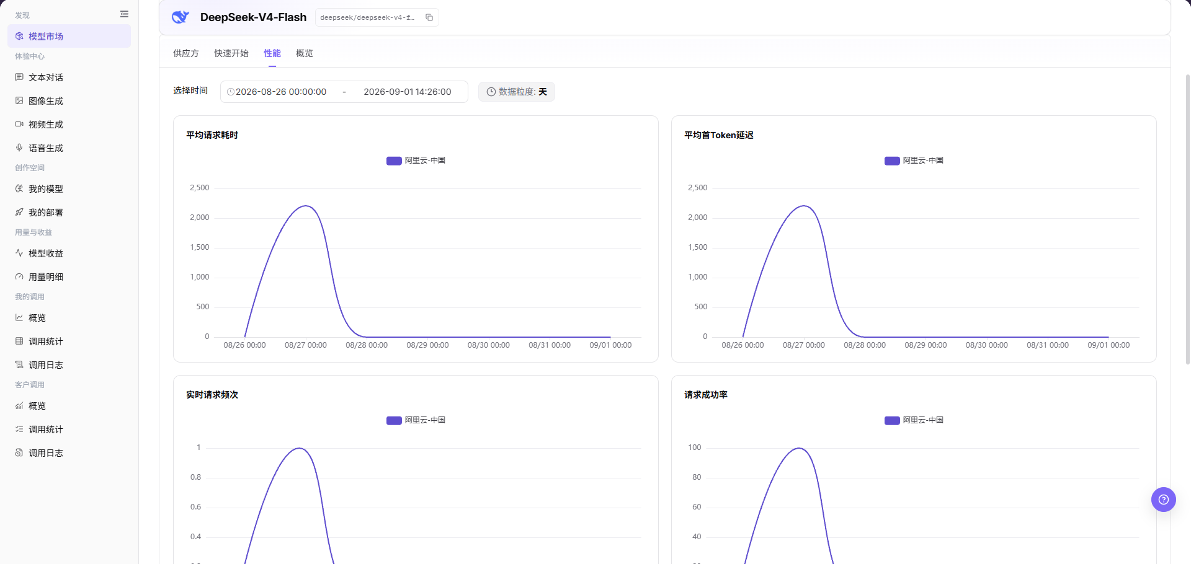1191x564 pixels.
Task: Click the 模型市场 icon in sidebar
Action: tap(19, 37)
